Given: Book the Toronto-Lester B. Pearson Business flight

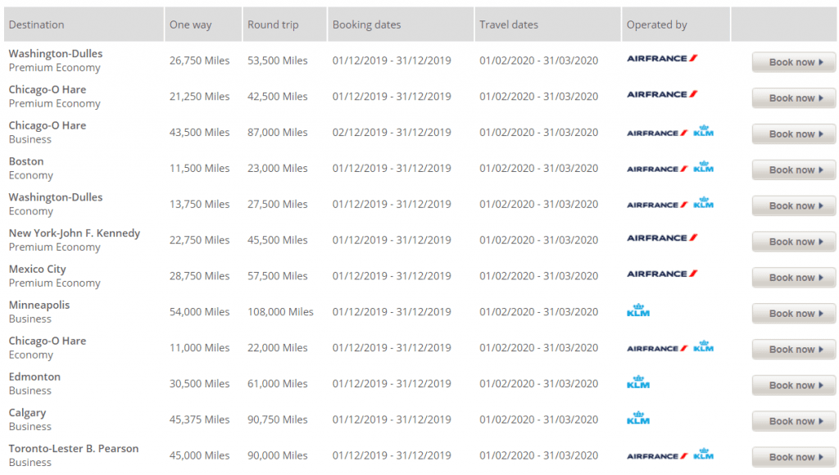Looking at the screenshot, I should [793, 457].
